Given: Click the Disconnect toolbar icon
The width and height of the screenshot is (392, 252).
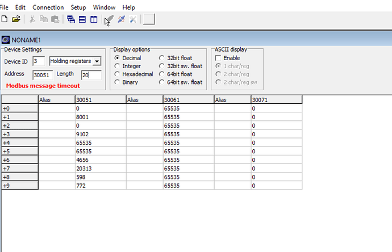Looking at the screenshot, I should [133, 19].
